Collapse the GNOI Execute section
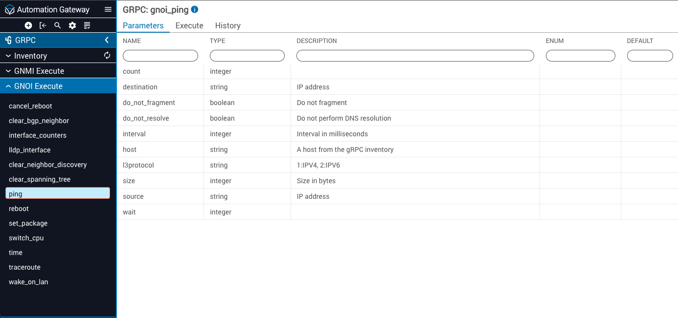The width and height of the screenshot is (678, 318). pos(38,86)
